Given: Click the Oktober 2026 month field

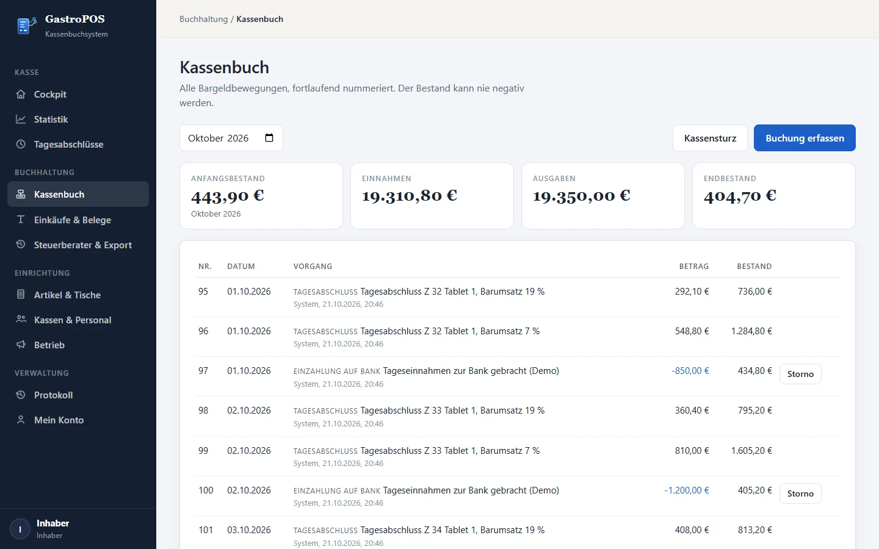Looking at the screenshot, I should click(231, 138).
